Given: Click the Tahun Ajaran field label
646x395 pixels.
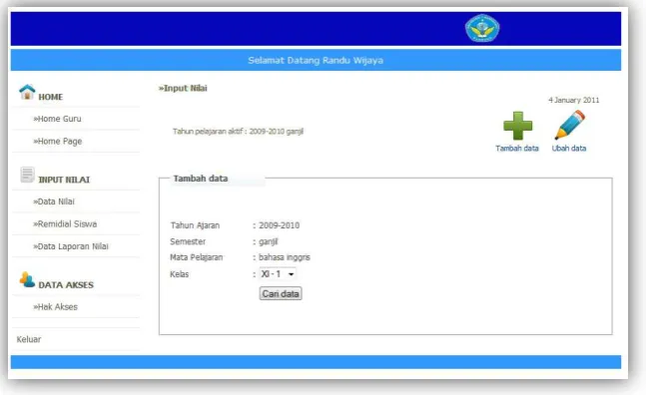Looking at the screenshot, I should point(195,225).
